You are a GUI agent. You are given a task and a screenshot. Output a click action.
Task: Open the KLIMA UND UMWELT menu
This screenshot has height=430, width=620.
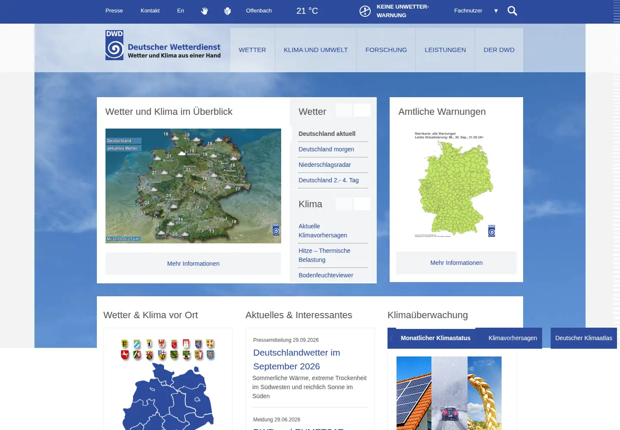316,50
